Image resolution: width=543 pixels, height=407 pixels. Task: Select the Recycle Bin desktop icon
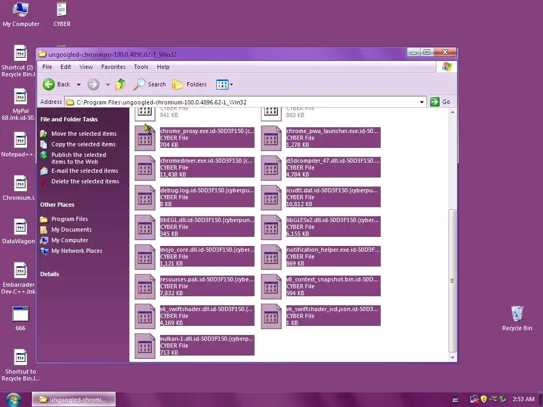point(517,318)
